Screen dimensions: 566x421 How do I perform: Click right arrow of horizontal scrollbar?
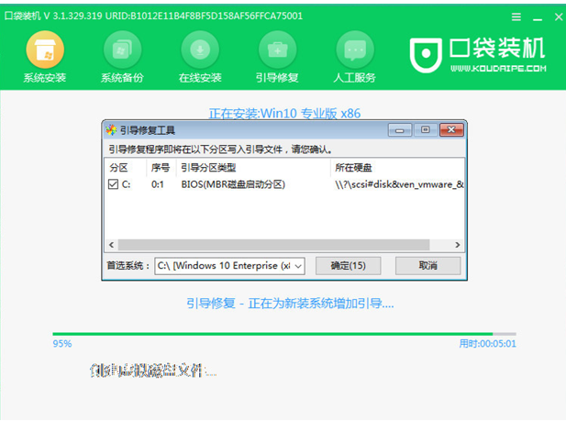coord(458,245)
